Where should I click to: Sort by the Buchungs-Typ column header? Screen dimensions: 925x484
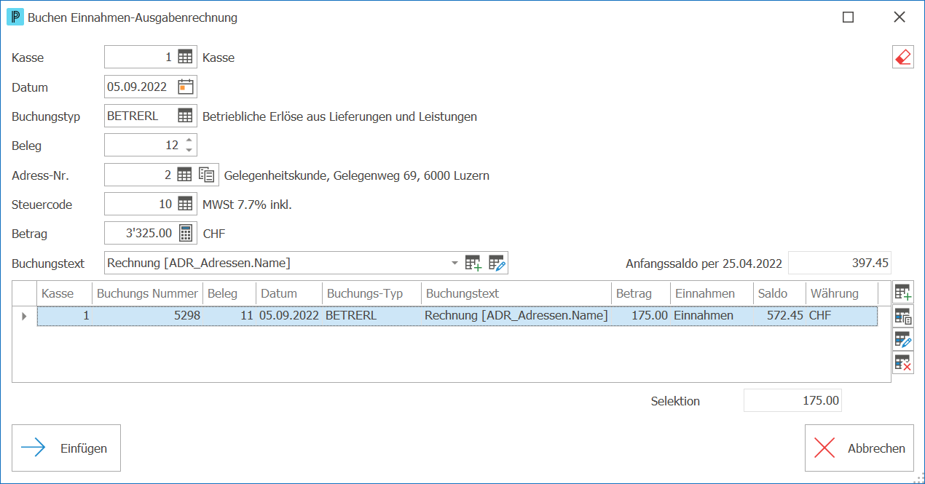click(x=372, y=293)
